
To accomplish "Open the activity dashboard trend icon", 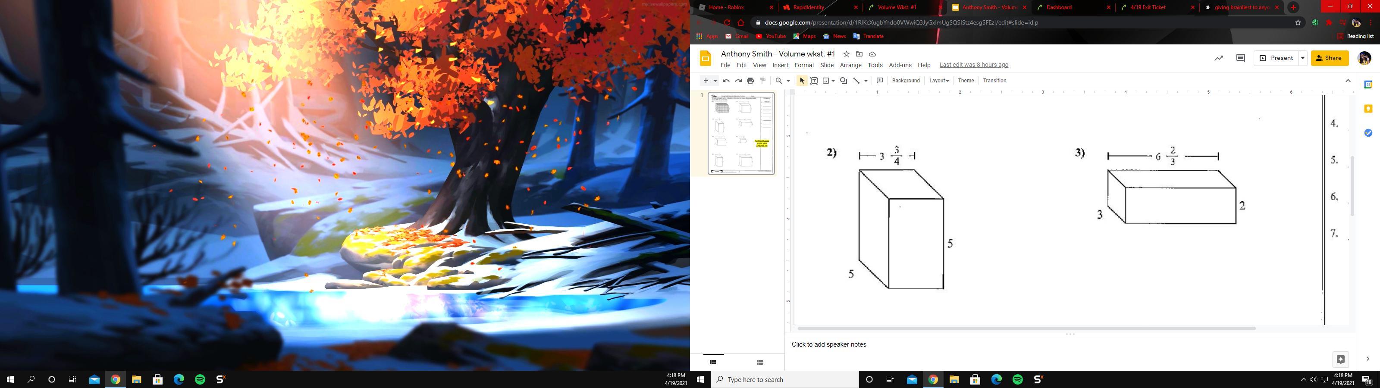I will pyautogui.click(x=1219, y=58).
